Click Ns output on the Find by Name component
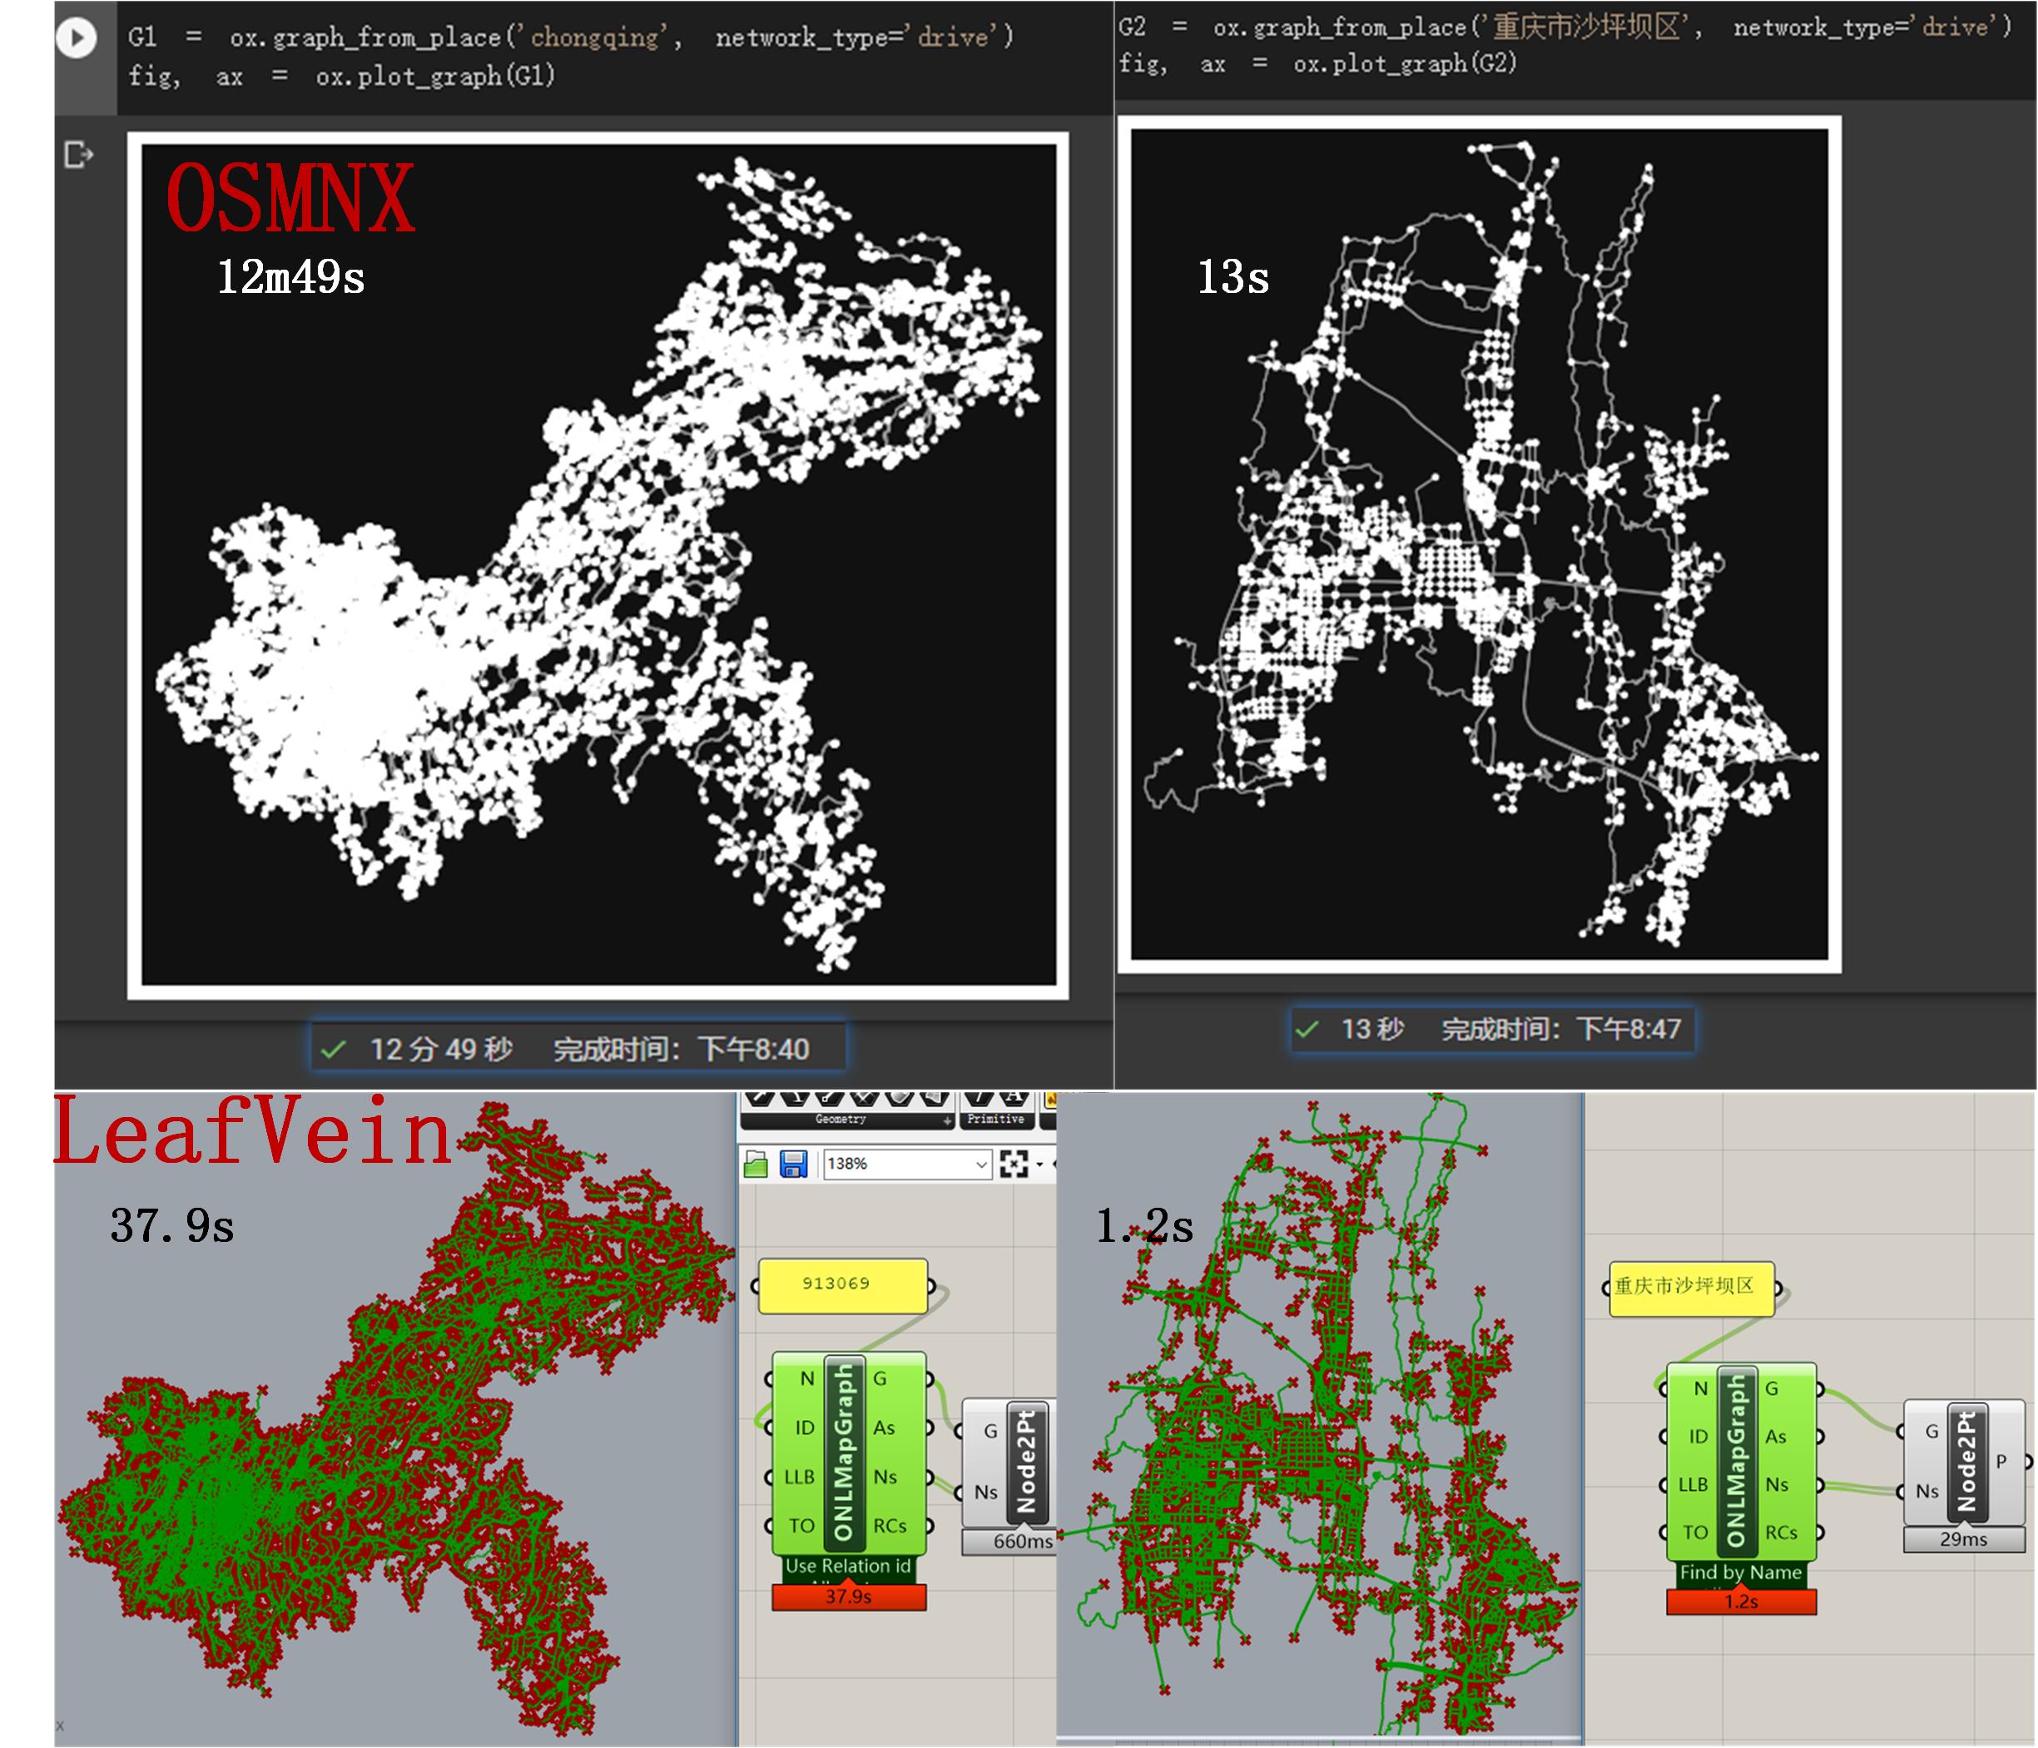This screenshot has width=2038, height=1748. click(x=1777, y=1484)
